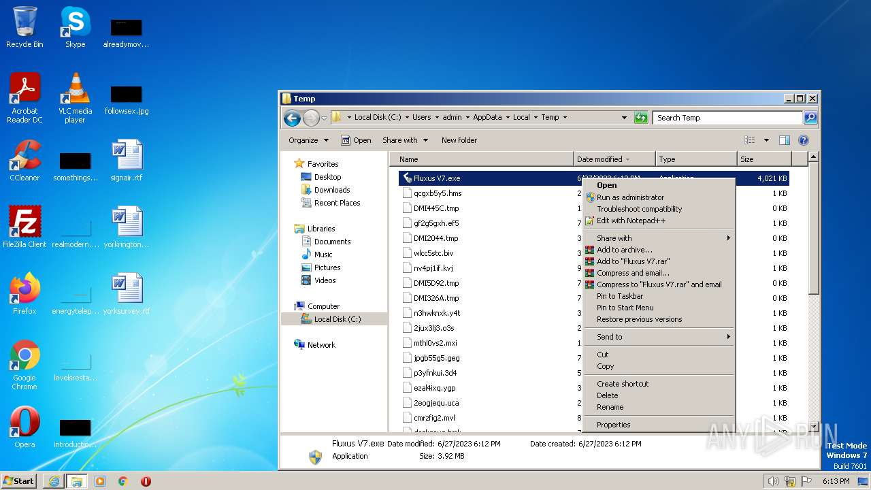Refresh the Temp folder view
871x490 pixels.
click(x=641, y=118)
